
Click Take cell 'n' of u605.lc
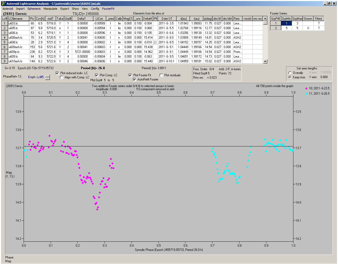coord(60,28)
